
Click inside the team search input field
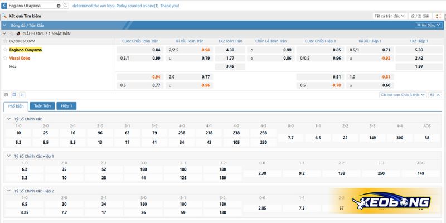click(31, 6)
